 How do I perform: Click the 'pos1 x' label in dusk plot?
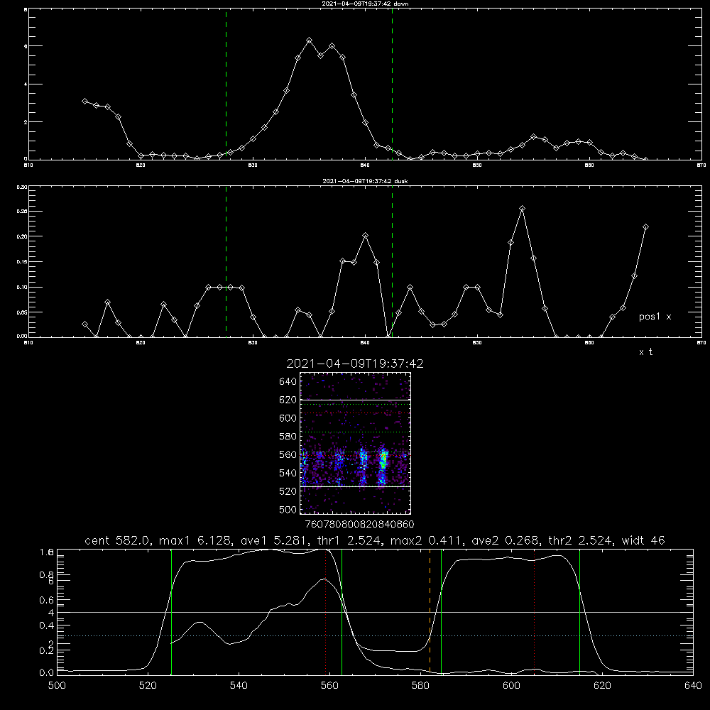(655, 317)
